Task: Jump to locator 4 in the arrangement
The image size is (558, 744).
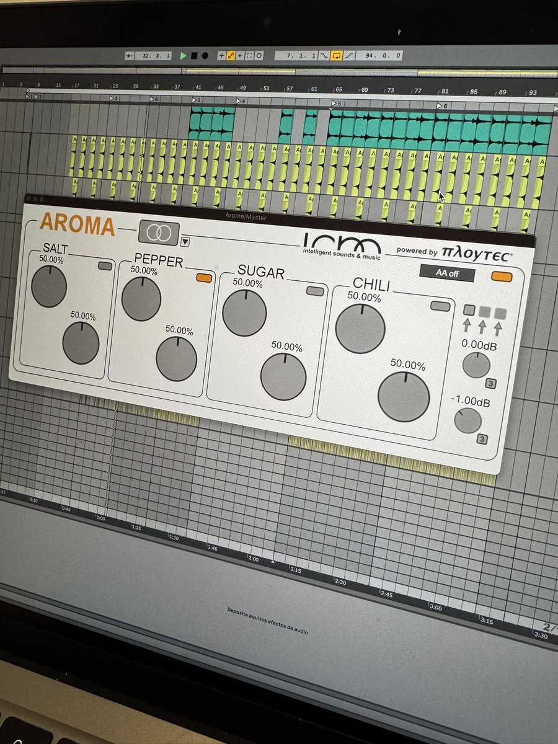Action: click(x=241, y=100)
